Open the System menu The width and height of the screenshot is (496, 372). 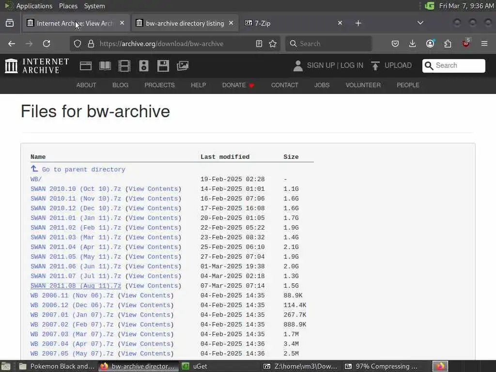point(94,6)
